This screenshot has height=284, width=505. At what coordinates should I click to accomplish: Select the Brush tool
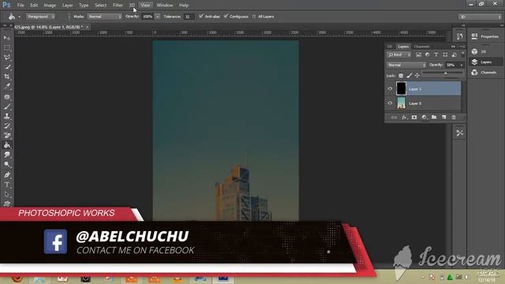[7, 106]
